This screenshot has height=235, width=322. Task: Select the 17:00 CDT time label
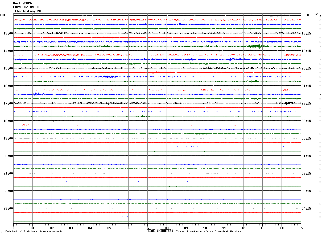(x=8, y=103)
